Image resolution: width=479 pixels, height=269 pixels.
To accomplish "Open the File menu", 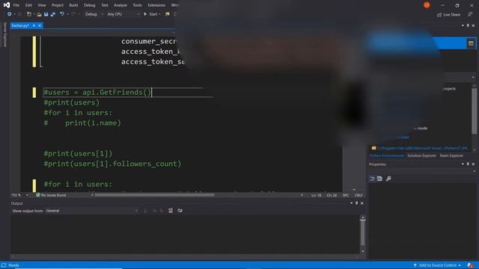I will [x=16, y=5].
